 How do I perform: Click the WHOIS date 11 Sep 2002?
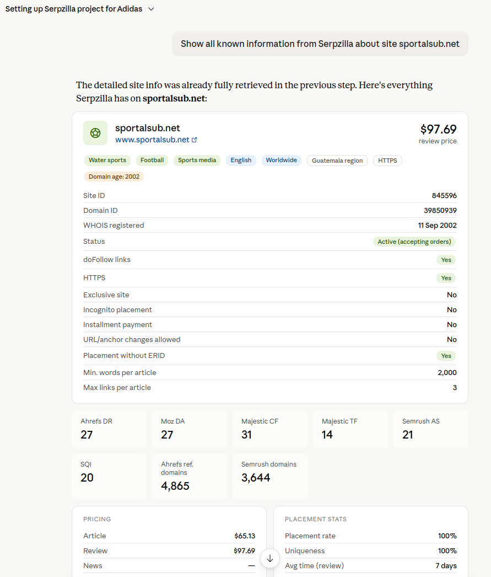[x=438, y=225]
